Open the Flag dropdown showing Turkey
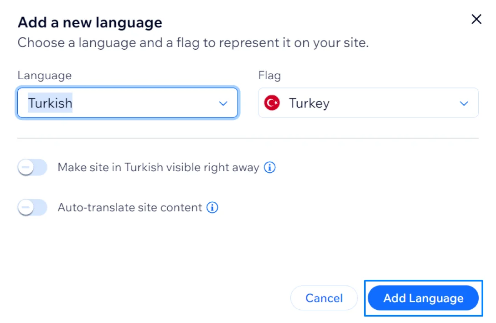The height and width of the screenshot is (323, 496). click(x=368, y=103)
